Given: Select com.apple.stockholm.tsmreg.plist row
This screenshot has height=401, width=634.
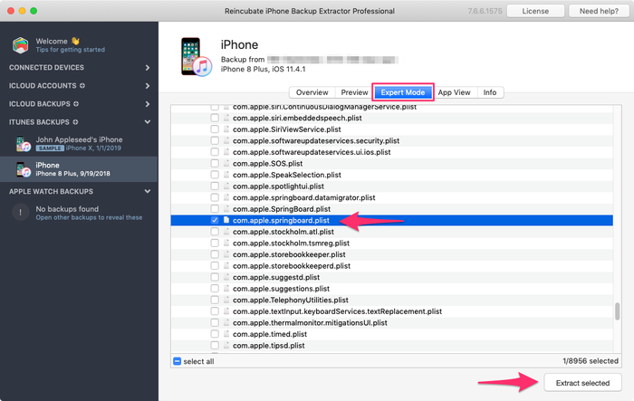Looking at the screenshot, I should click(x=392, y=243).
